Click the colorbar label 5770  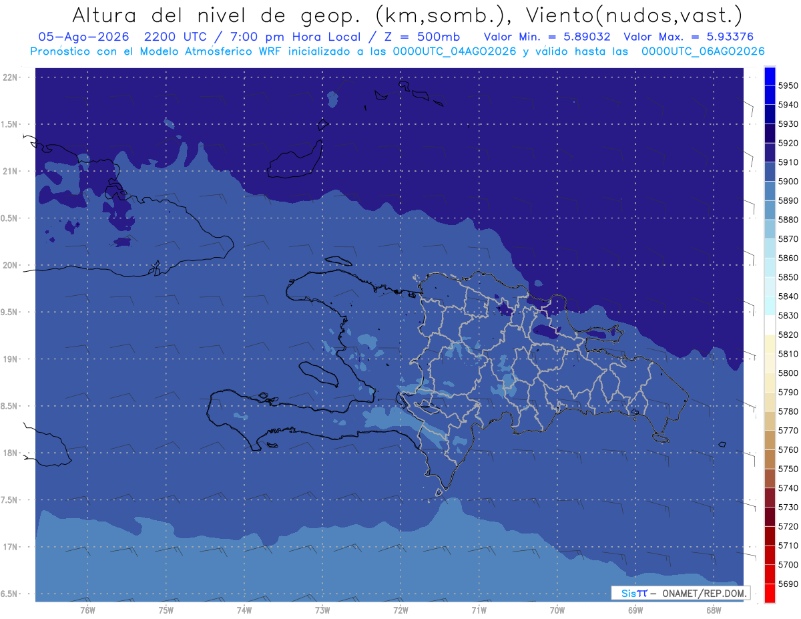pyautogui.click(x=788, y=431)
